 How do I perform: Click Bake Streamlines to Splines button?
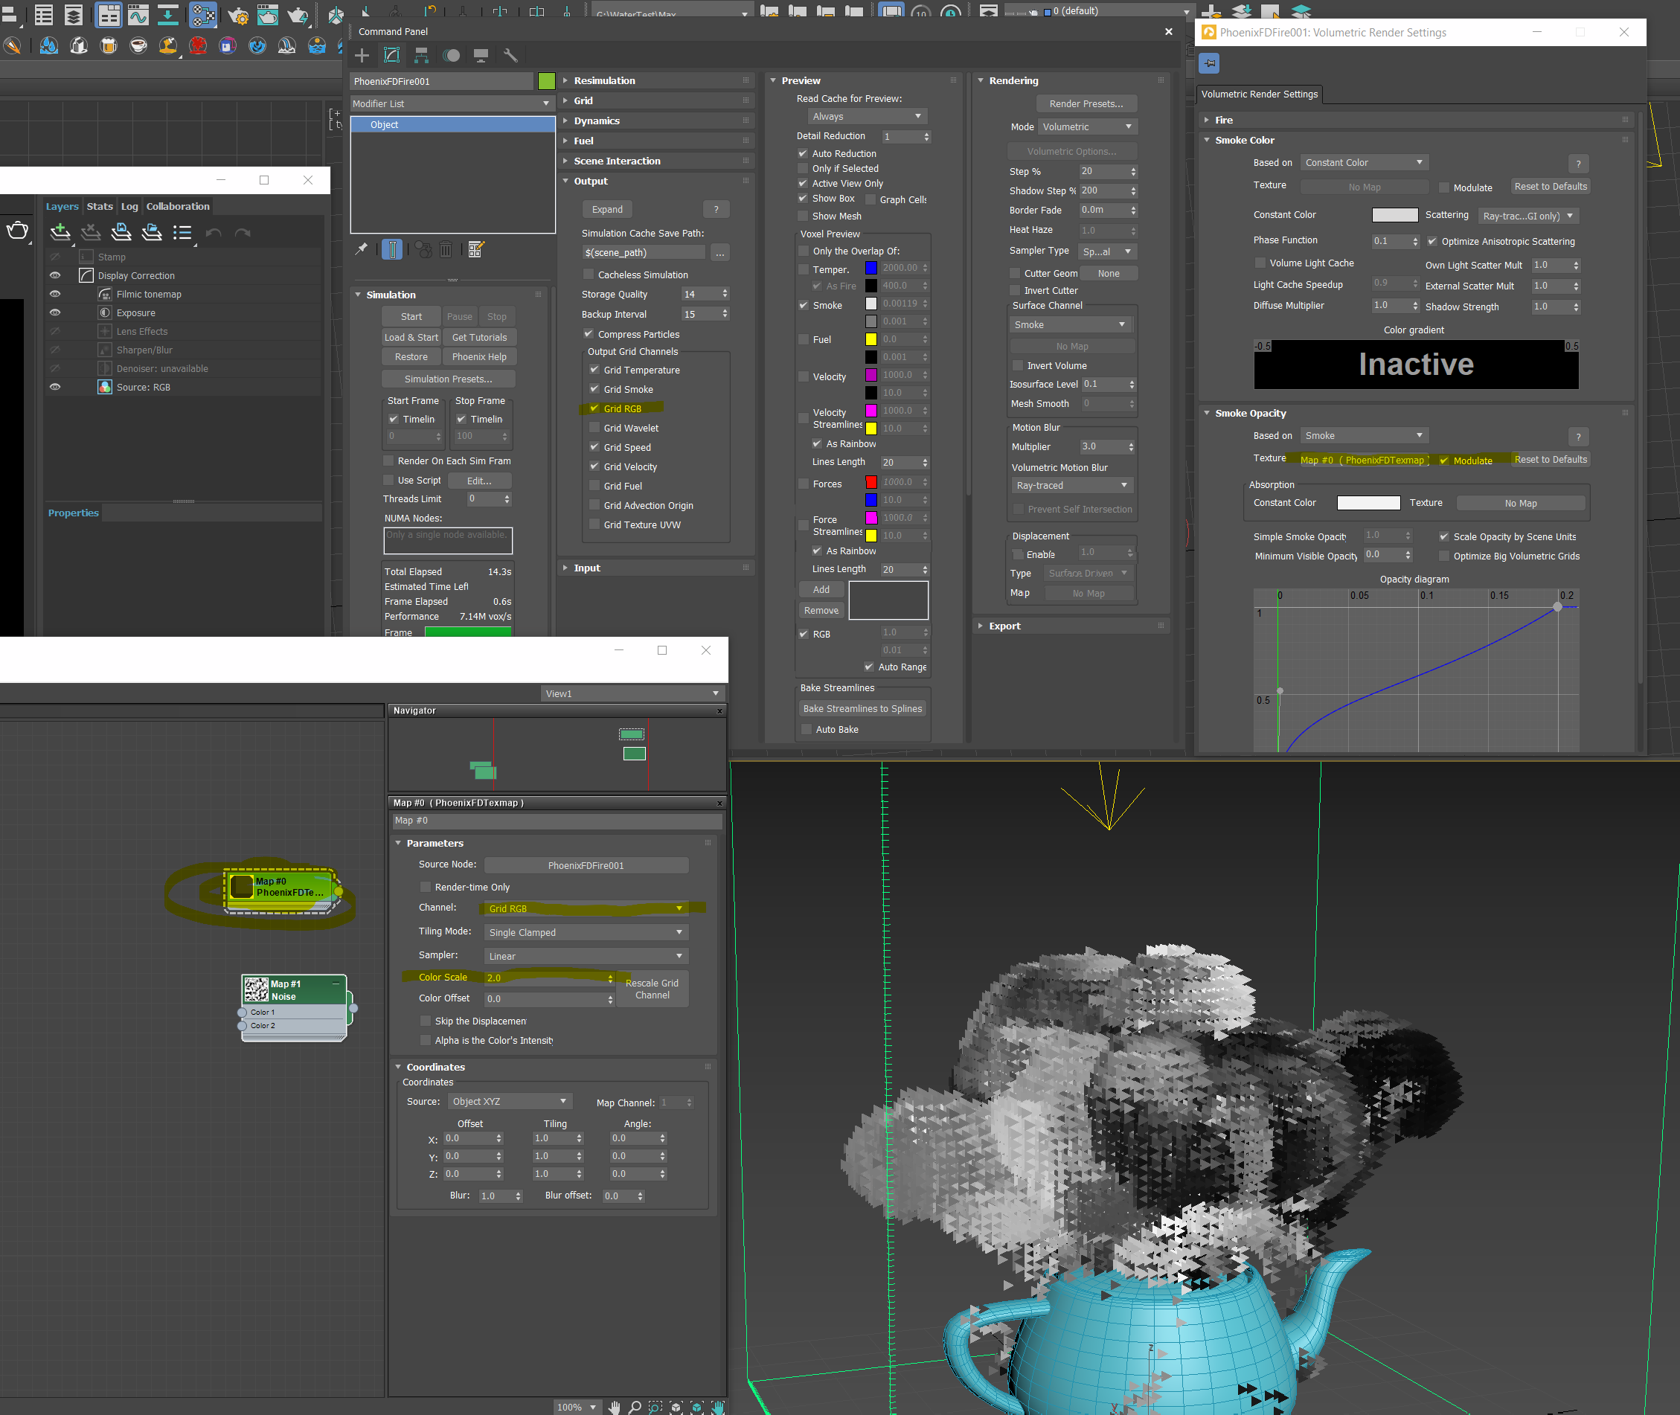(x=862, y=708)
